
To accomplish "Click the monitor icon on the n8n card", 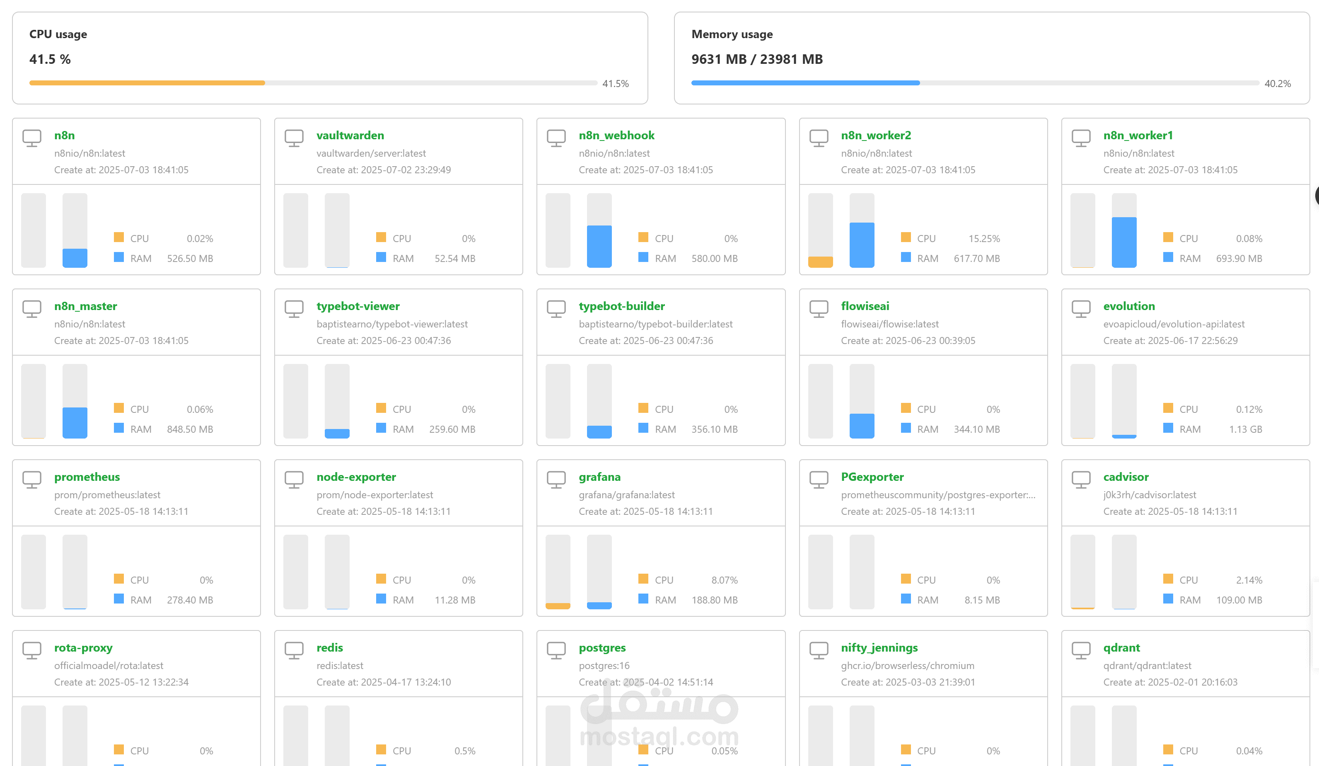I will point(32,138).
